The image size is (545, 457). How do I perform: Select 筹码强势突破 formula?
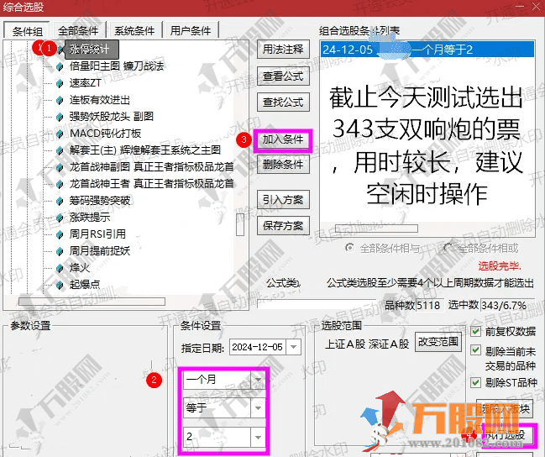pyautogui.click(x=100, y=201)
